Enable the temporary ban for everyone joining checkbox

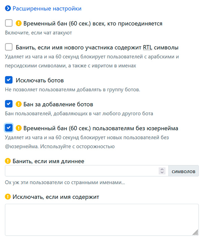[9, 23]
